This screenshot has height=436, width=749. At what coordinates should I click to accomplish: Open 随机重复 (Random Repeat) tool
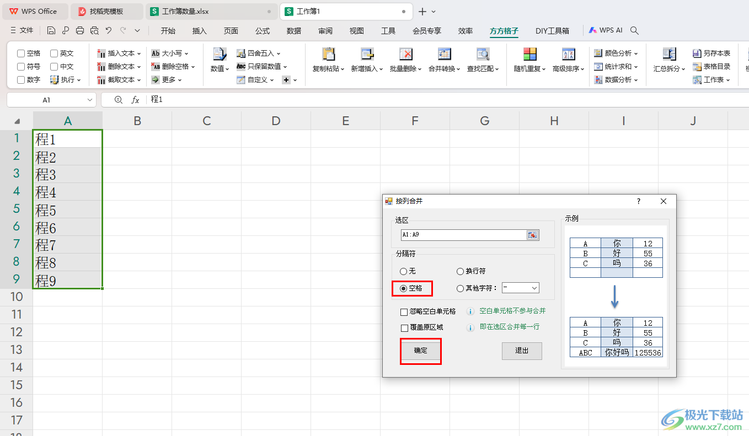[529, 54]
